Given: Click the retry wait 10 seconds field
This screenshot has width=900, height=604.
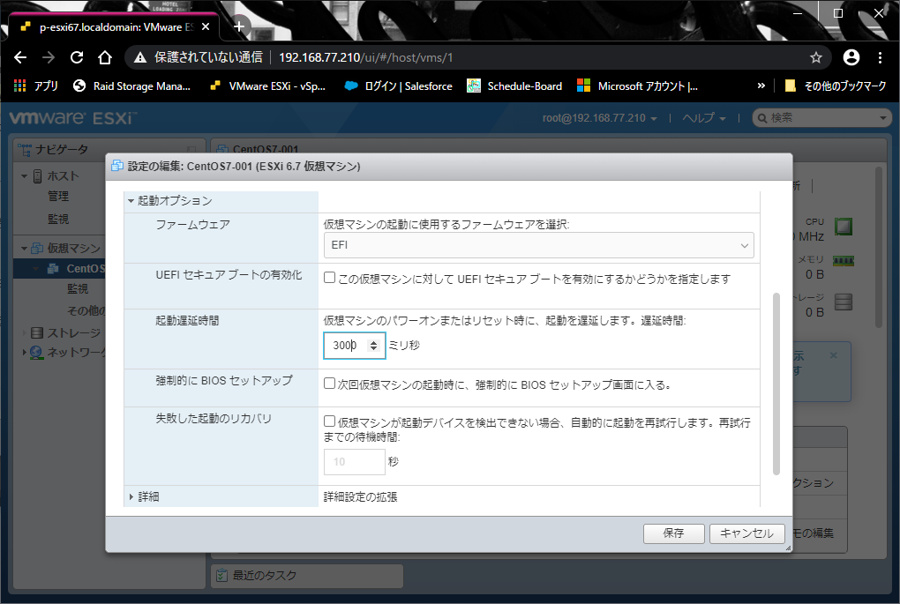Looking at the screenshot, I should (354, 462).
